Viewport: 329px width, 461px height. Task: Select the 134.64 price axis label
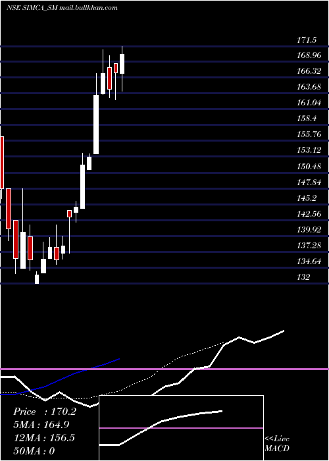coord(309,261)
